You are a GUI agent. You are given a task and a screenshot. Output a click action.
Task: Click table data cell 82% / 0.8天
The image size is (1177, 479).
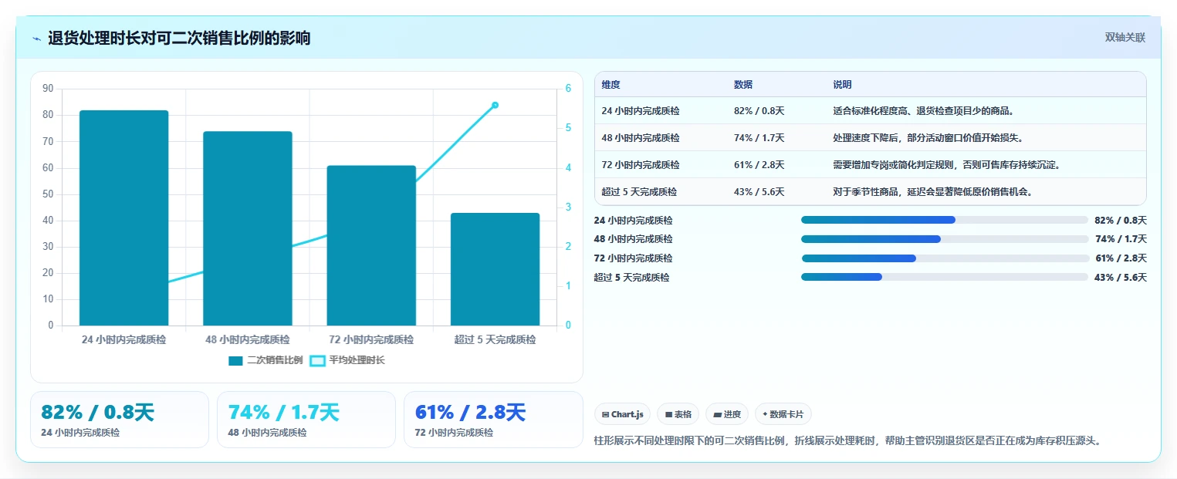[x=759, y=111]
